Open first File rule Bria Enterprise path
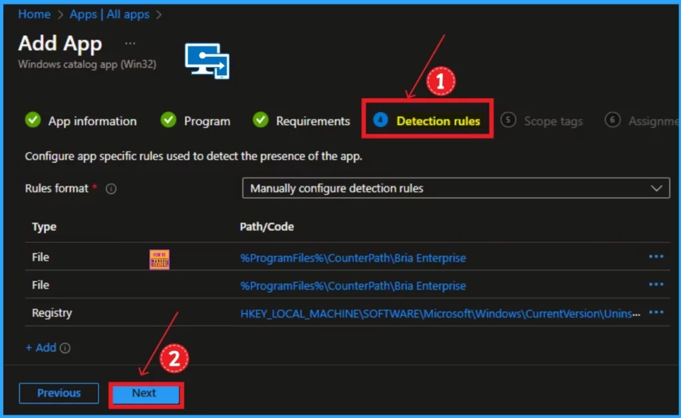 (352, 258)
